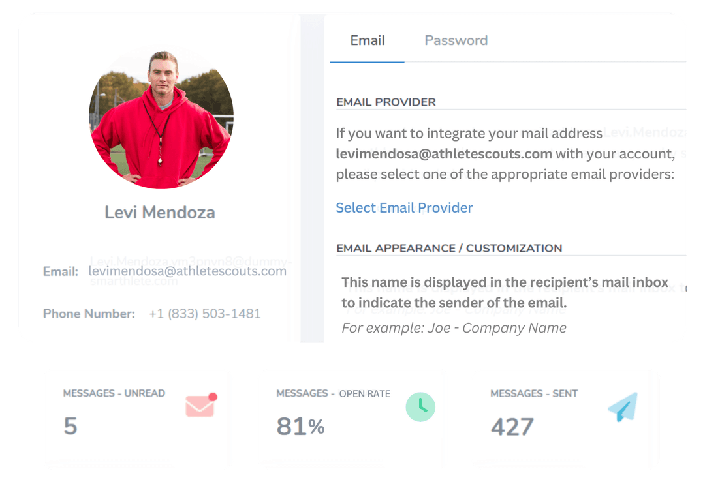Click the blue paper plane sent icon
This screenshot has width=705, height=482.
pyautogui.click(x=622, y=408)
